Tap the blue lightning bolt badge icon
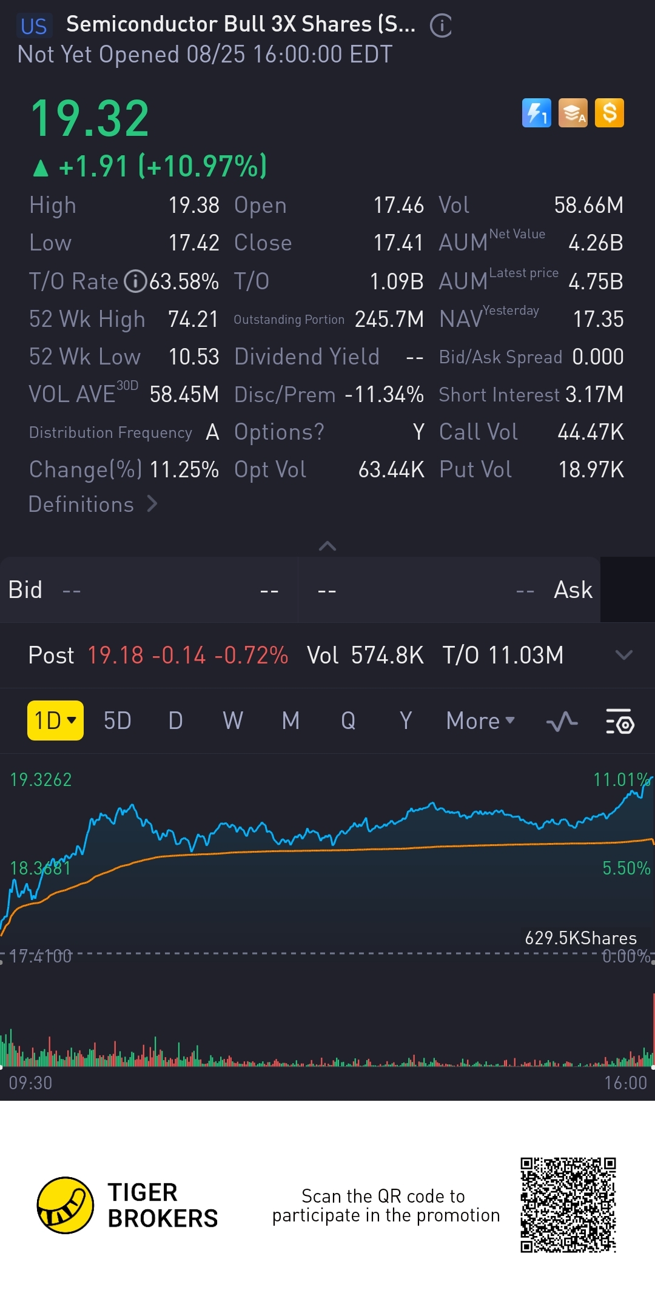 tap(536, 113)
